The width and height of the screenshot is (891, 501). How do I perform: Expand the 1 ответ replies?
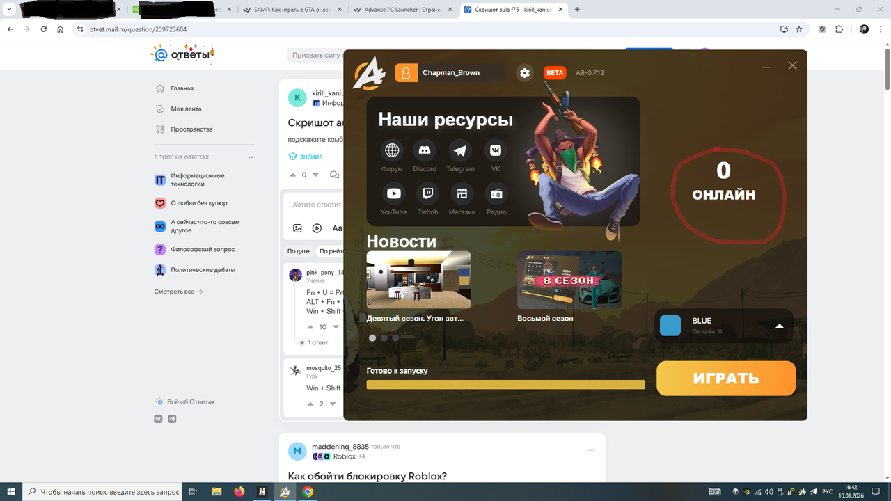313,342
